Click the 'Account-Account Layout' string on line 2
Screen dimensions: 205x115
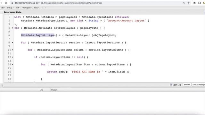coord(126,20)
